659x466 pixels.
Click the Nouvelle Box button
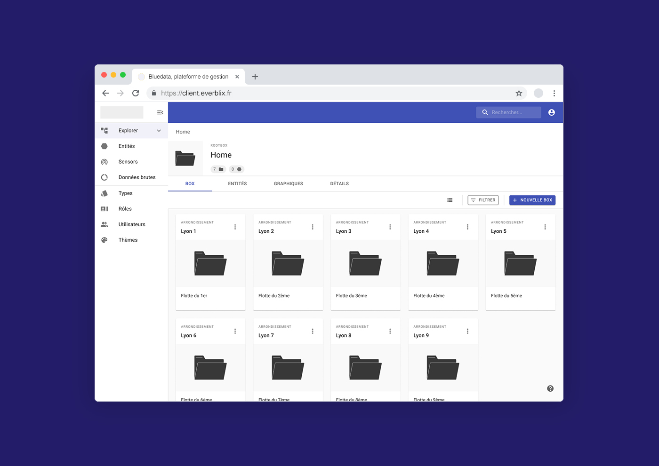tap(532, 200)
